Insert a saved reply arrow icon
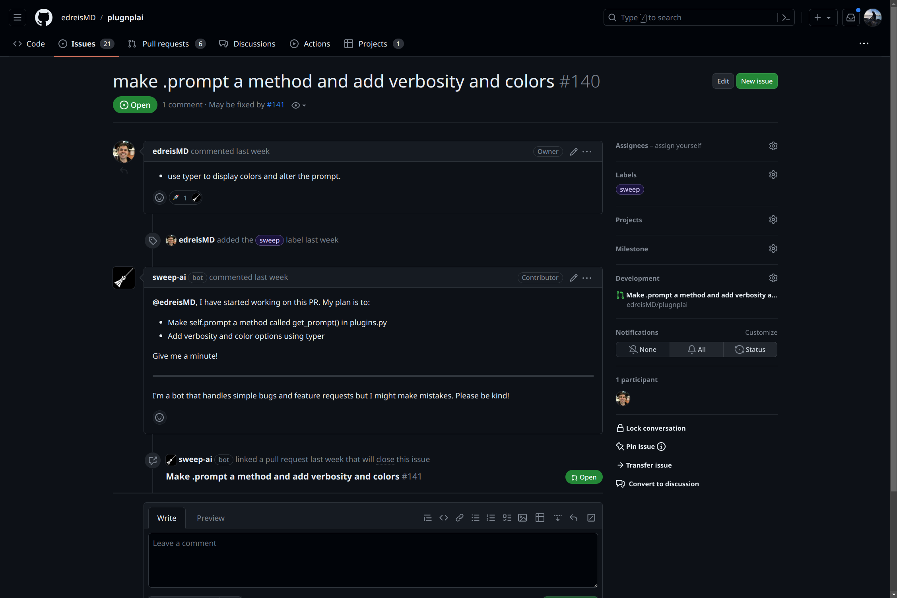The width and height of the screenshot is (897, 598). (573, 518)
